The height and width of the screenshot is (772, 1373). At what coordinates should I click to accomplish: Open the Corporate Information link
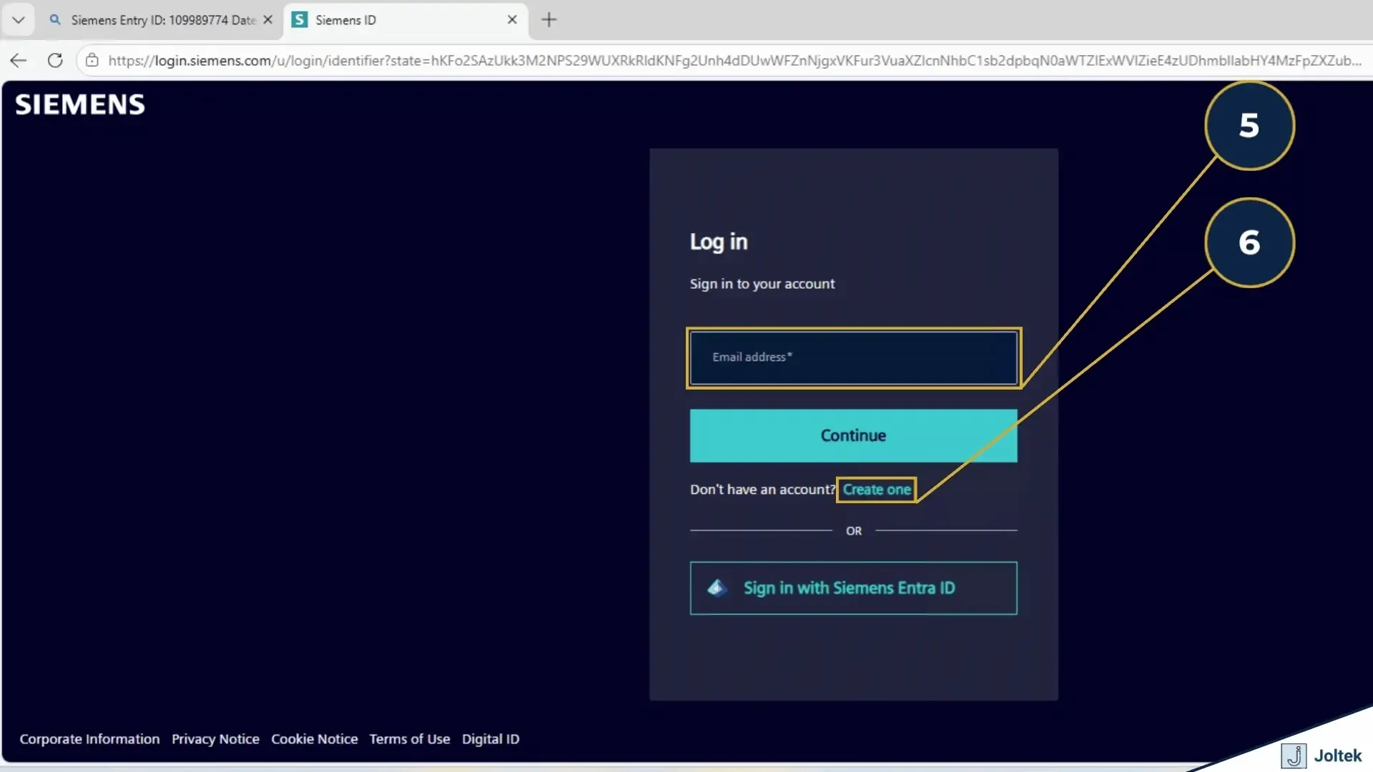pos(89,739)
